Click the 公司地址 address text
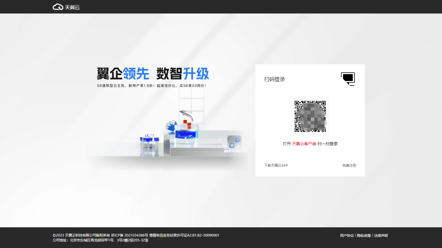 coord(101,240)
